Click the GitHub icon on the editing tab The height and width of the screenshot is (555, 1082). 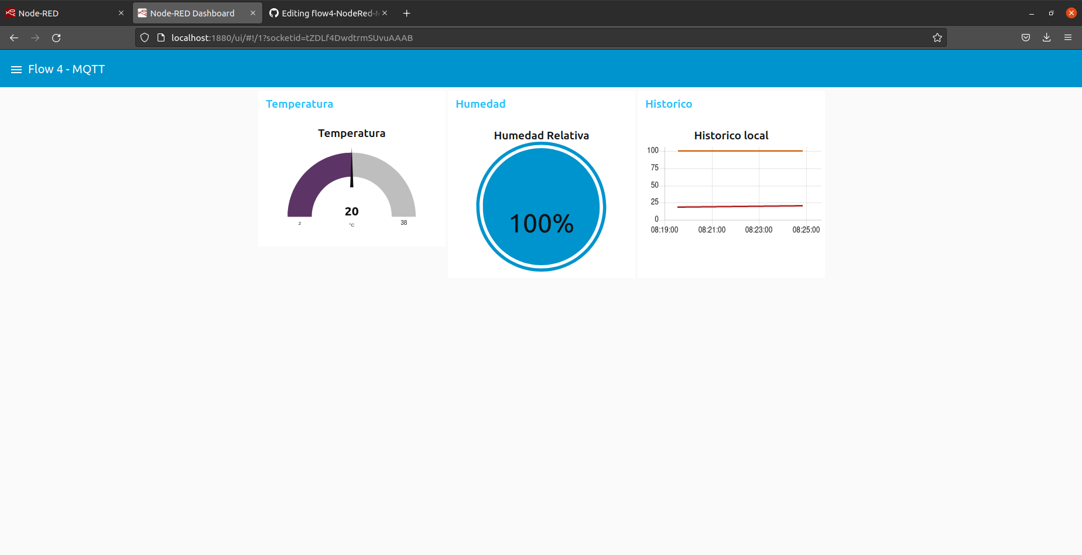(275, 12)
